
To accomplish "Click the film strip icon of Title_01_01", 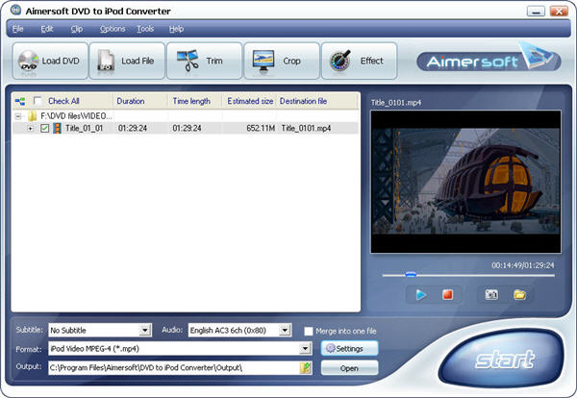I will (x=57, y=128).
